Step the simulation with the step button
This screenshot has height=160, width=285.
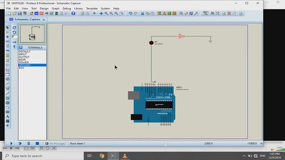coord(20,144)
